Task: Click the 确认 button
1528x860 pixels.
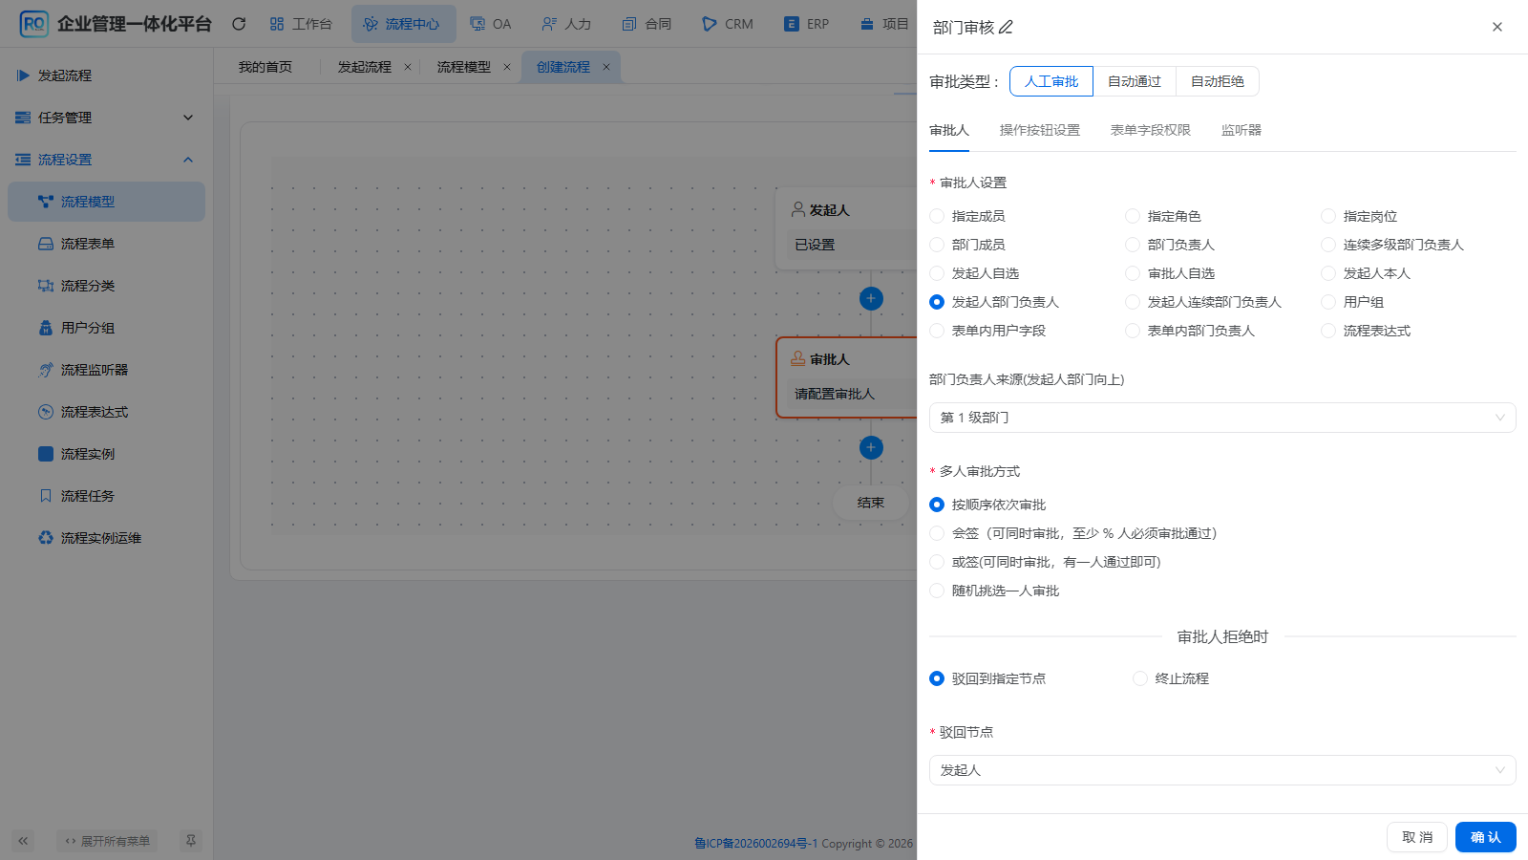Action: (x=1486, y=837)
